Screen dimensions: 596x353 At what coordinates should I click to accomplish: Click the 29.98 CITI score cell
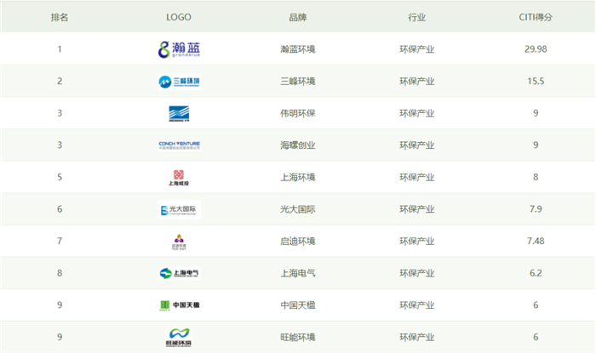(x=536, y=49)
